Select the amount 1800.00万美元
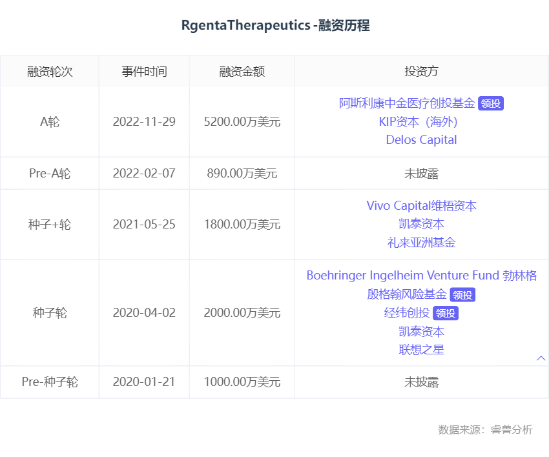 [x=242, y=224]
